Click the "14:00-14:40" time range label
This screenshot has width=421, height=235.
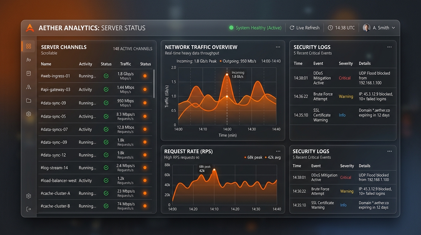coord(271,61)
